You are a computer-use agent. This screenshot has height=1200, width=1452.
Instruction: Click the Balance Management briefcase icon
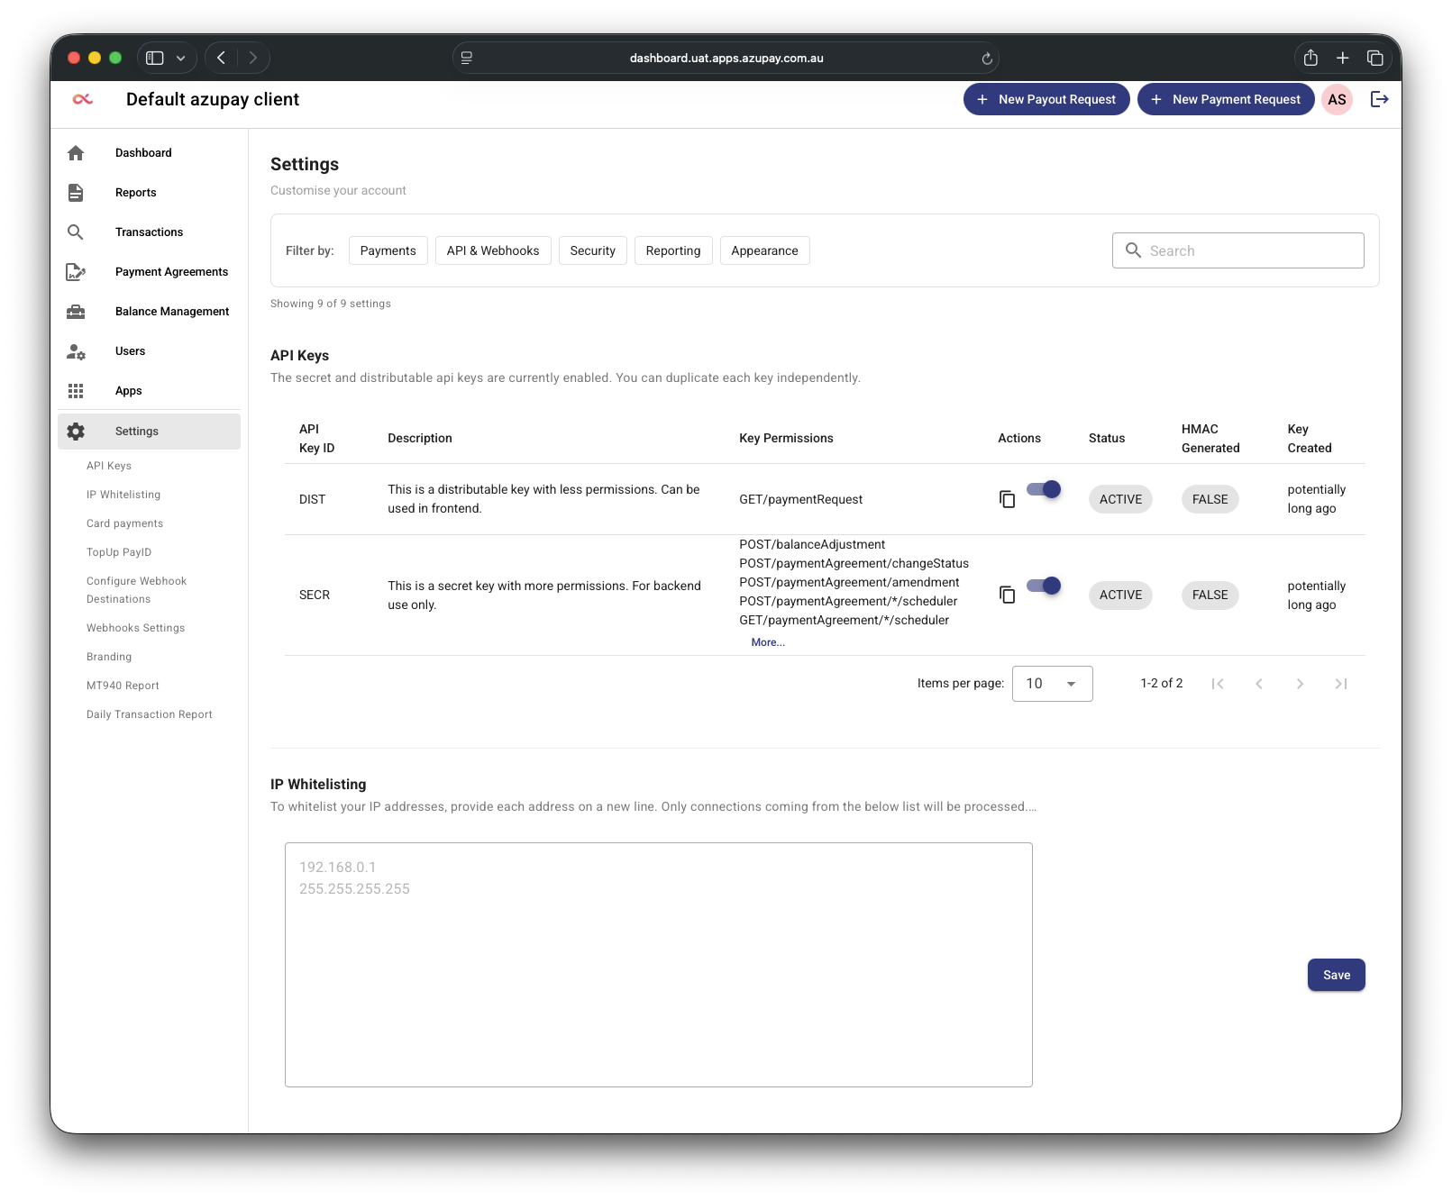click(x=76, y=312)
